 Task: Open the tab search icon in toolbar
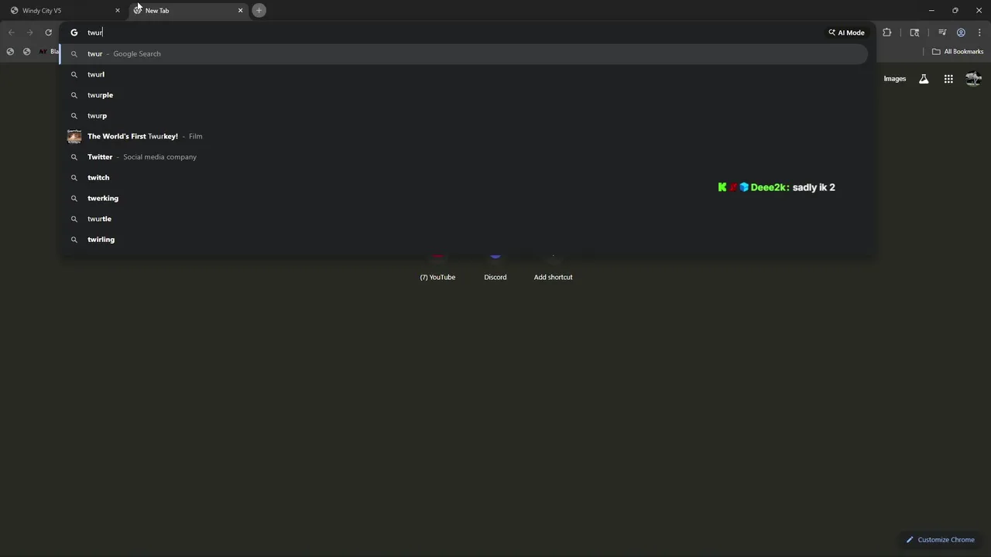pyautogui.click(x=914, y=32)
